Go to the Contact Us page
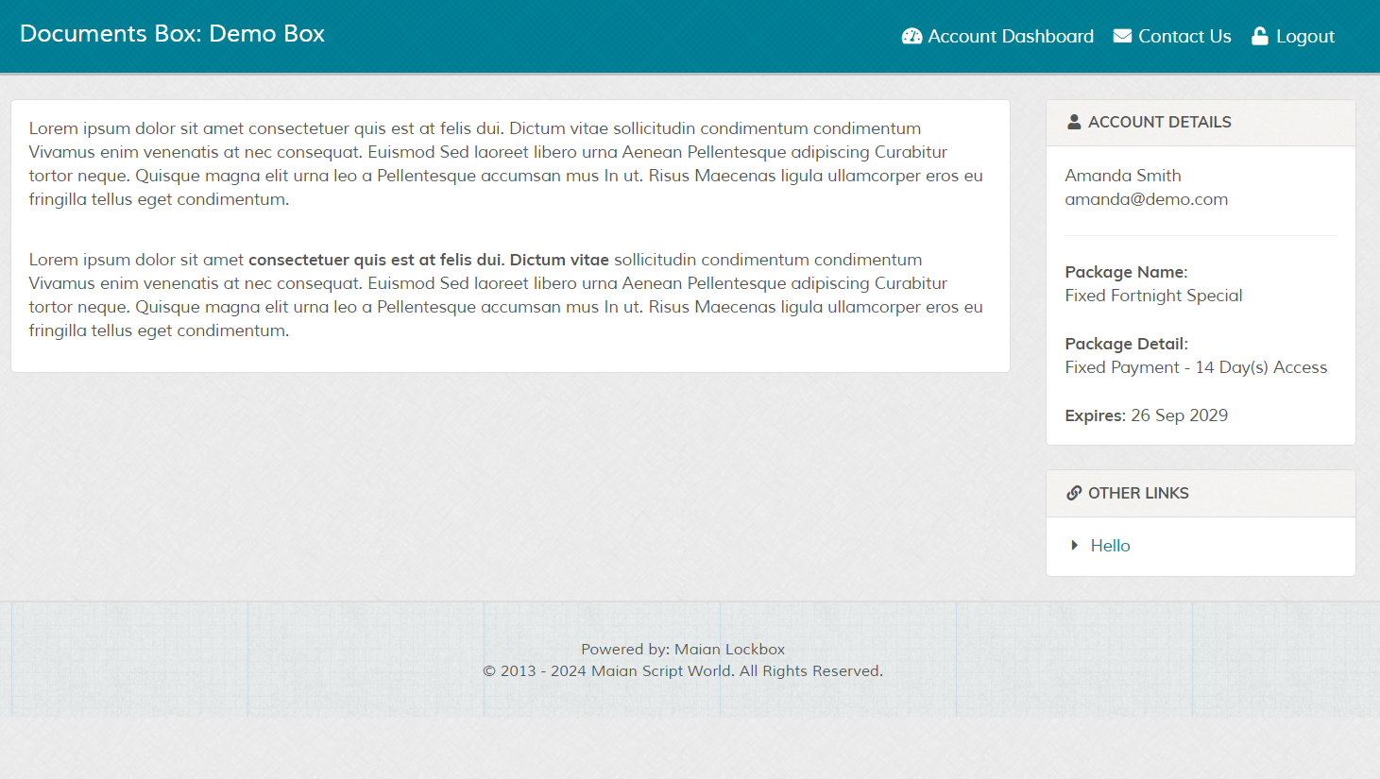Screen dimensions: 1380x779 point(1184,37)
